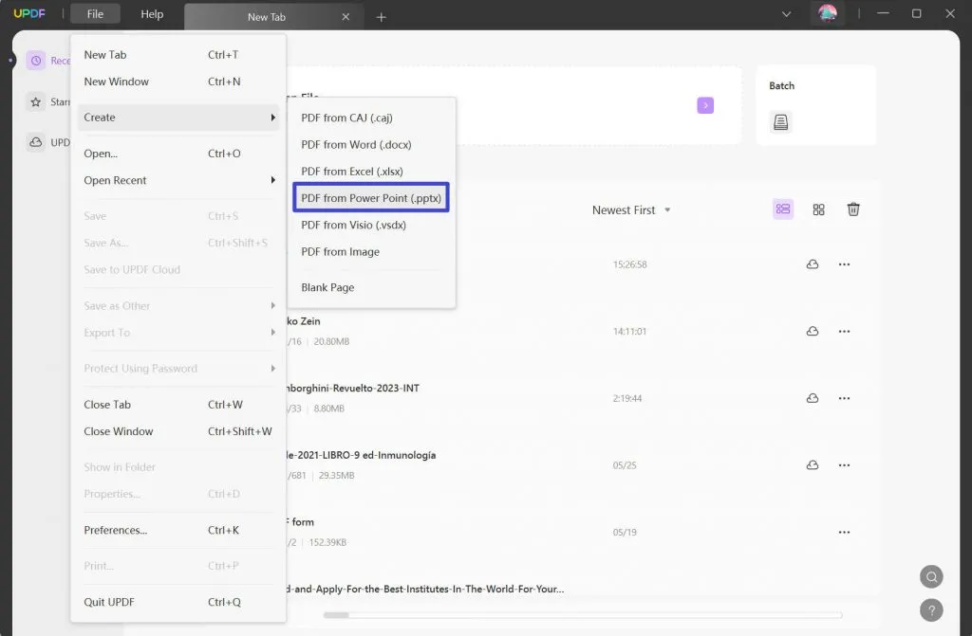Expand the title bar chevron dropdown
The width and height of the screenshot is (972, 636).
(786, 13)
